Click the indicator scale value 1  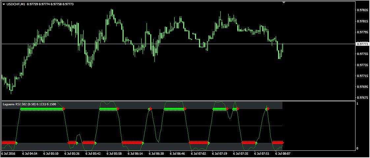coord(357,104)
